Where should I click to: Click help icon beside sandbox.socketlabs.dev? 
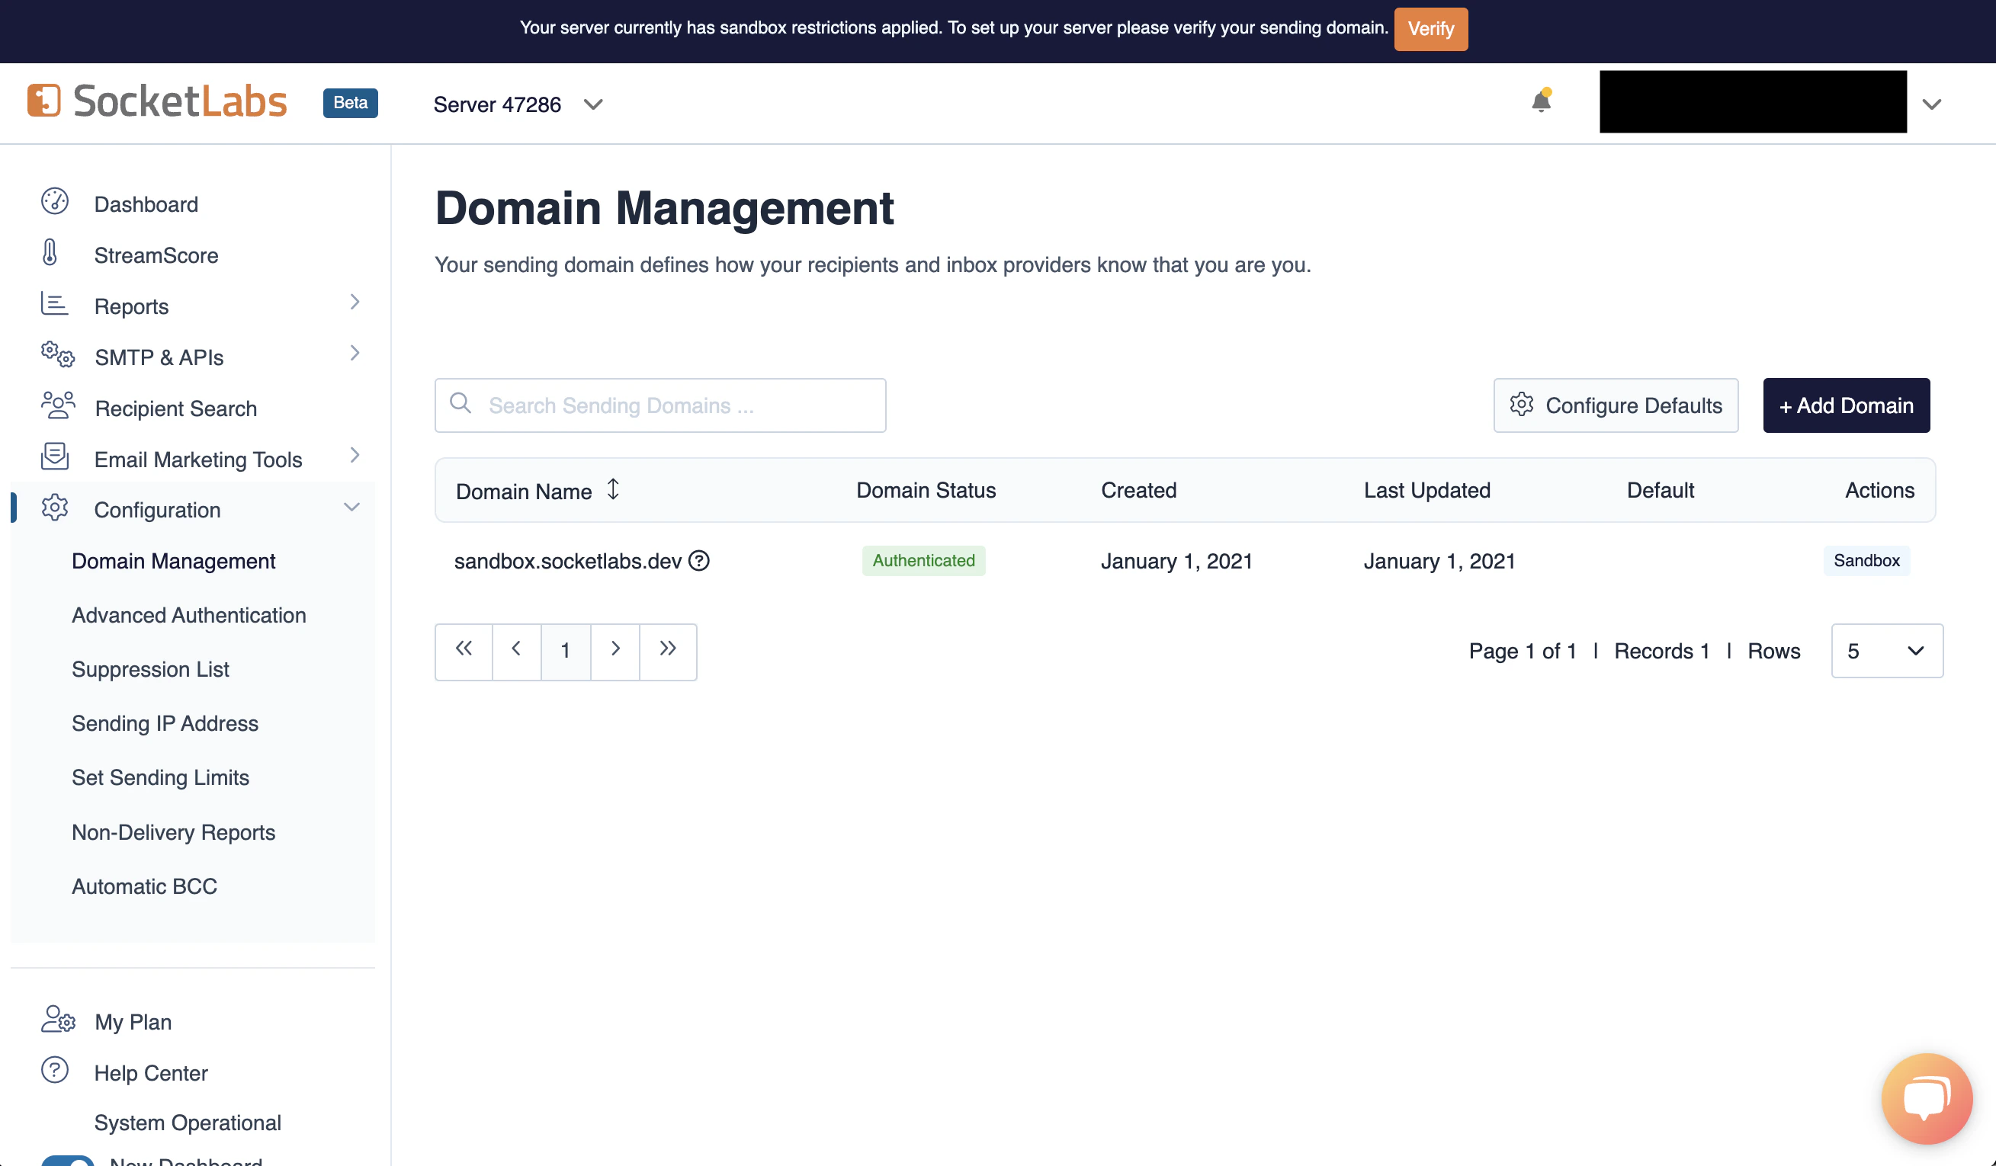click(x=699, y=561)
